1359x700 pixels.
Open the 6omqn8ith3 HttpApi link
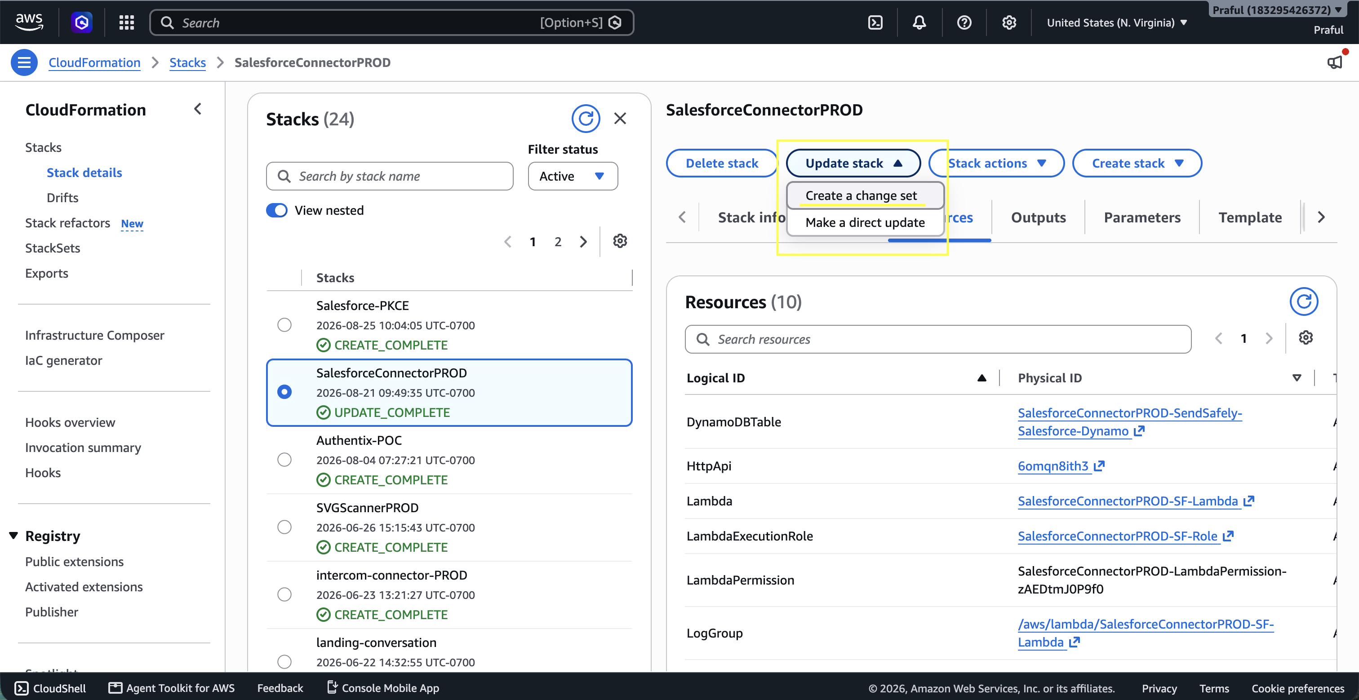1061,466
